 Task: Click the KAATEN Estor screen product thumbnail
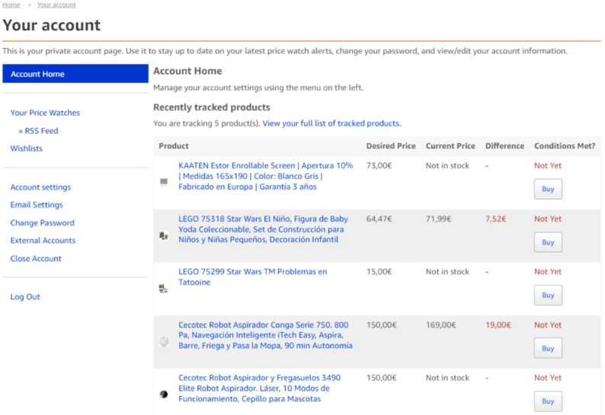(163, 182)
